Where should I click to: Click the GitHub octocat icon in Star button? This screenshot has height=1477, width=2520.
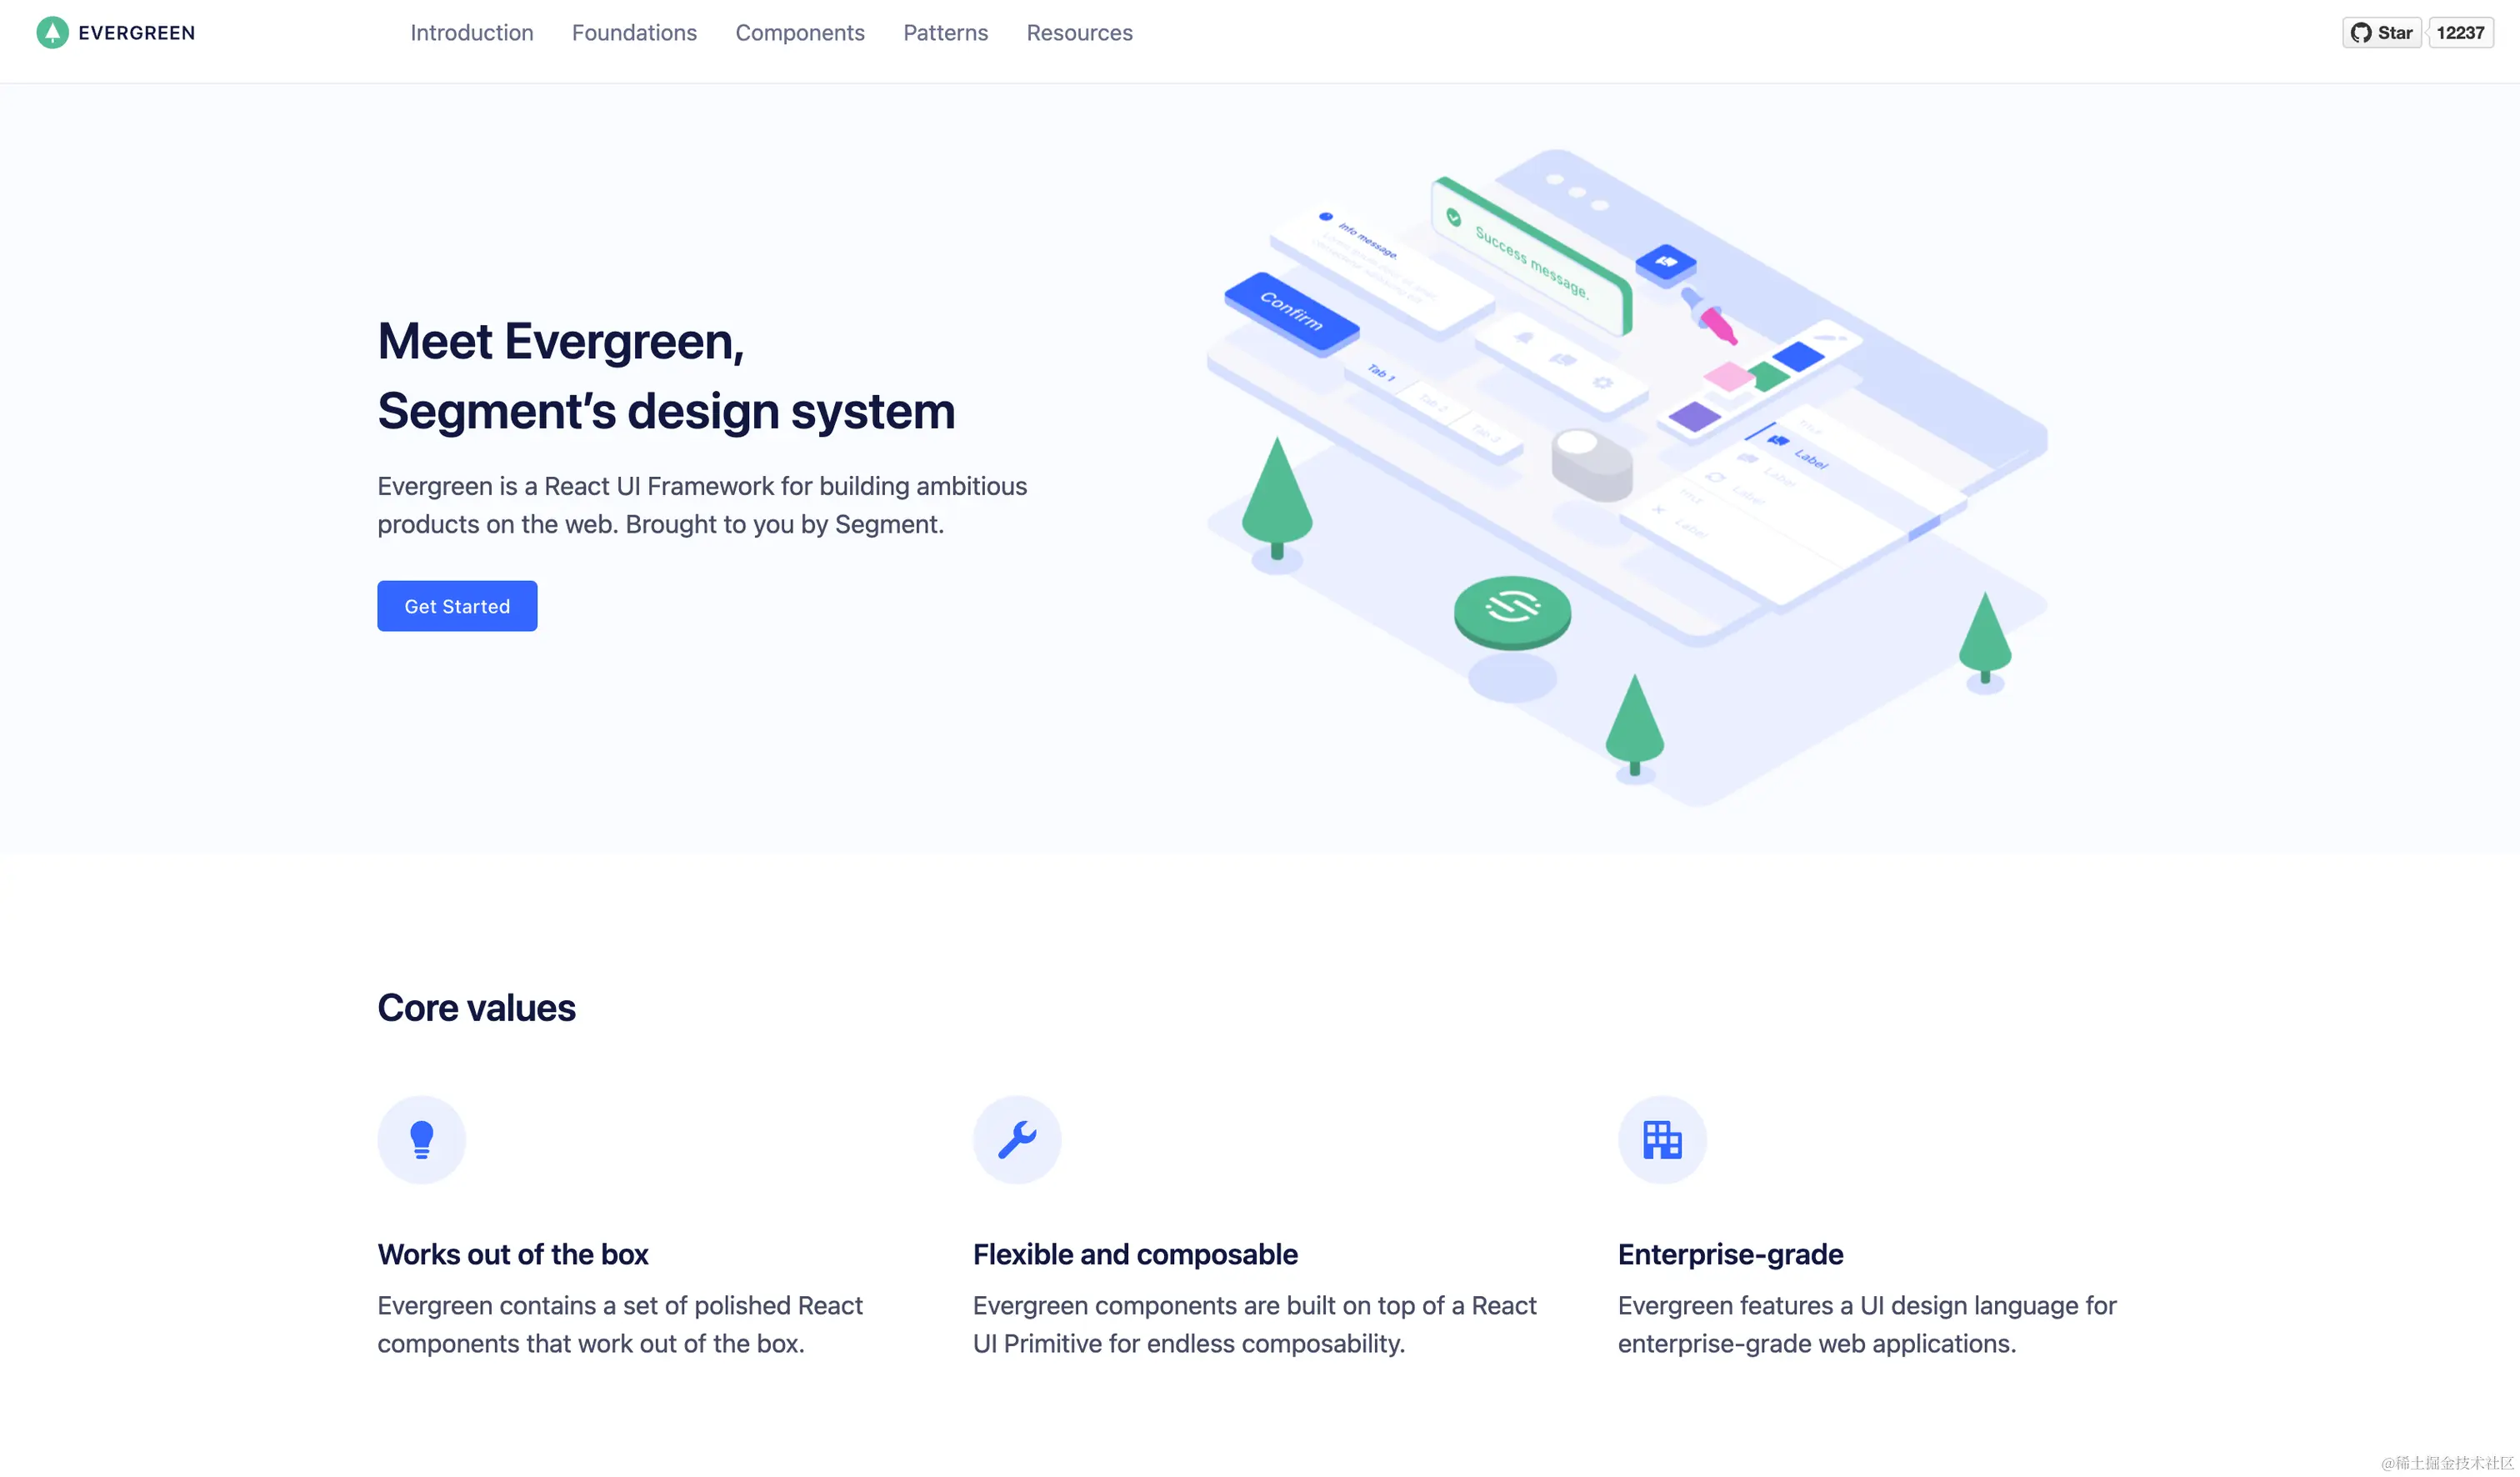[2361, 33]
